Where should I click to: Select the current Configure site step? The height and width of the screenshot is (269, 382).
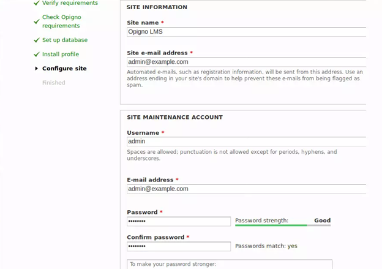tap(64, 69)
